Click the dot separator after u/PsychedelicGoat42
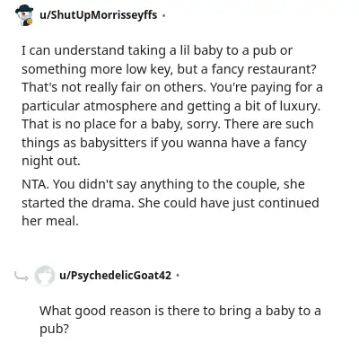This screenshot has width=359, height=361. [178, 275]
